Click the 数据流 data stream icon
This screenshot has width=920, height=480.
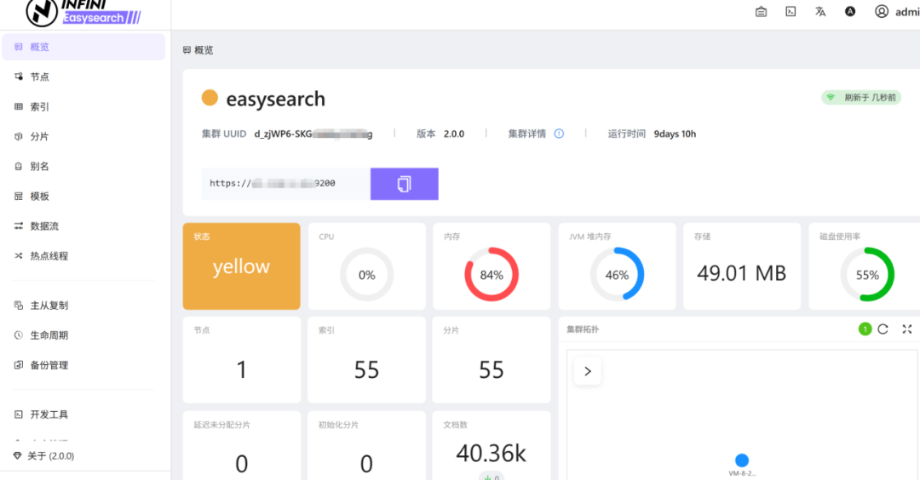pos(18,226)
